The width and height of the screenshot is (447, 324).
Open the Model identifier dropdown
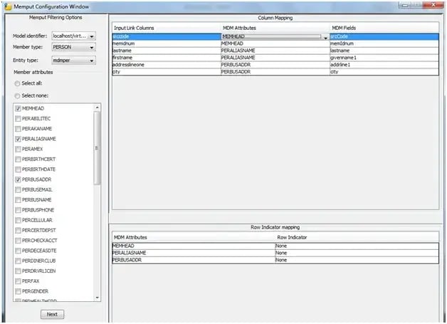(x=73, y=36)
